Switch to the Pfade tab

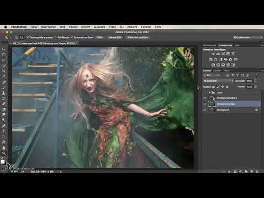227,70
